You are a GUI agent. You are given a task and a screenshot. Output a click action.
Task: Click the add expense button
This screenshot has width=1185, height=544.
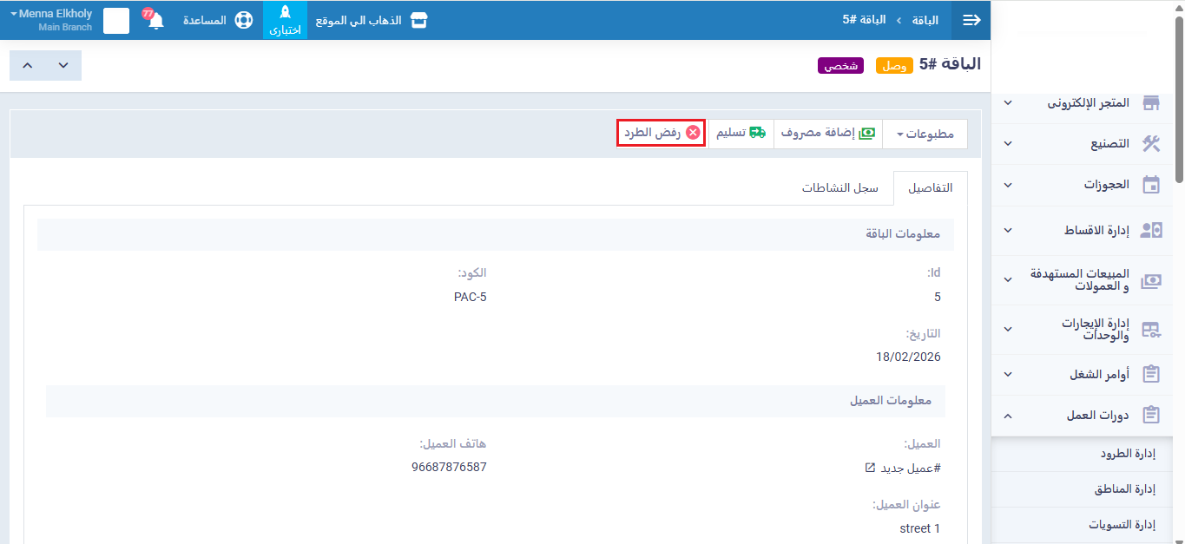pos(827,134)
